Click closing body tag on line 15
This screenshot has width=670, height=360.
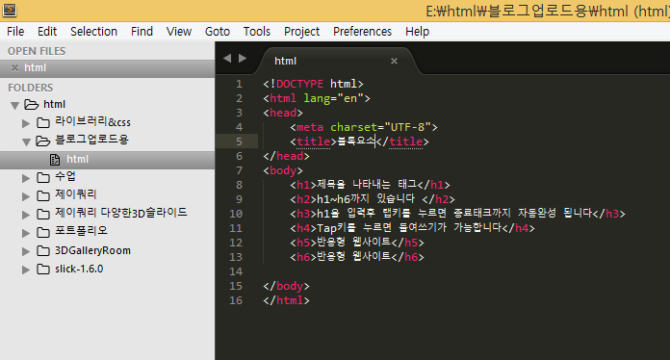[286, 286]
